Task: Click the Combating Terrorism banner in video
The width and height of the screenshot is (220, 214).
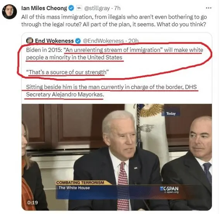Action: pyautogui.click(x=80, y=183)
